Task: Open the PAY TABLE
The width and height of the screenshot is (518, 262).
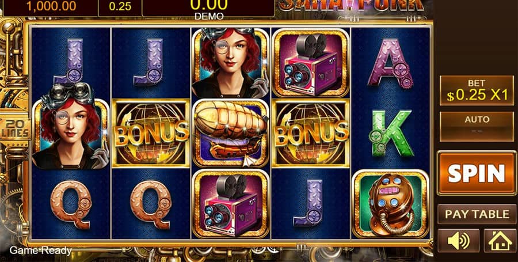Action: (477, 214)
